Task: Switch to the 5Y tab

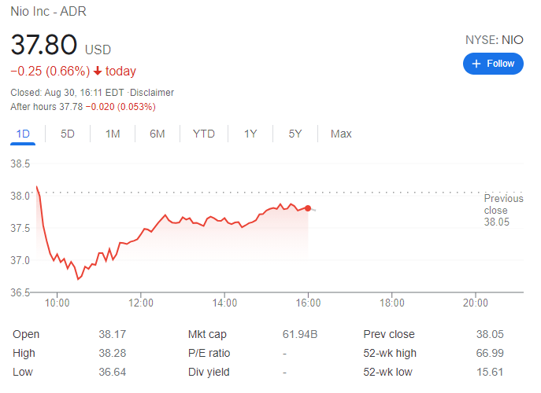Action: tap(295, 134)
